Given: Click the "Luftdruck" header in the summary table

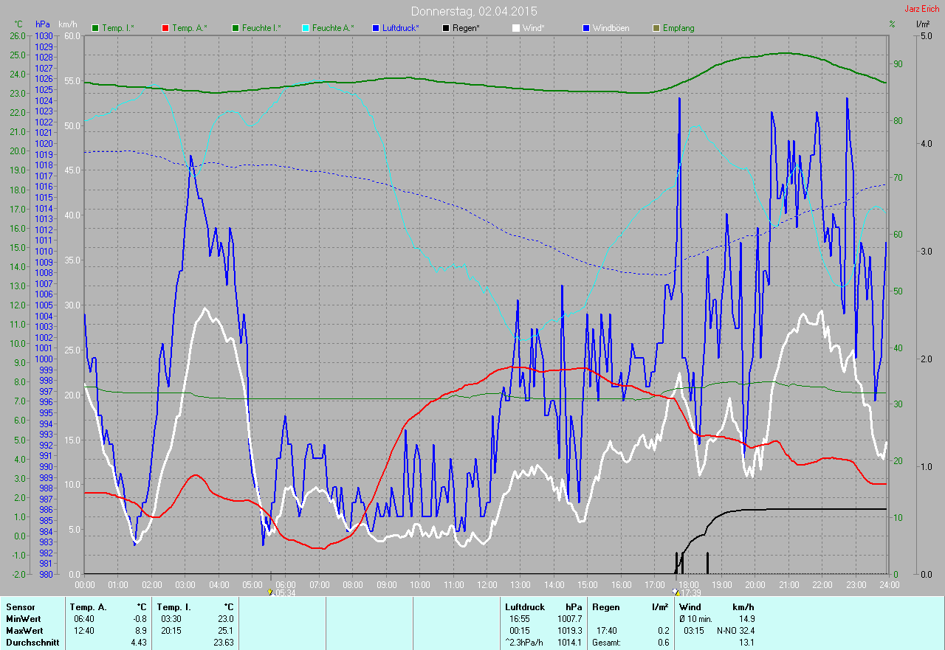Looking at the screenshot, I should [x=525, y=607].
